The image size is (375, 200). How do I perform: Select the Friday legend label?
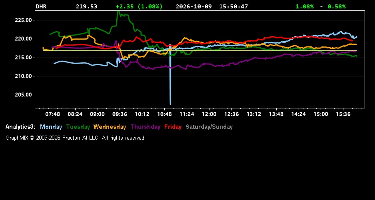click(x=173, y=127)
